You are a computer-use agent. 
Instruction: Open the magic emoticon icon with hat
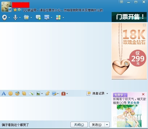pos(17,93)
